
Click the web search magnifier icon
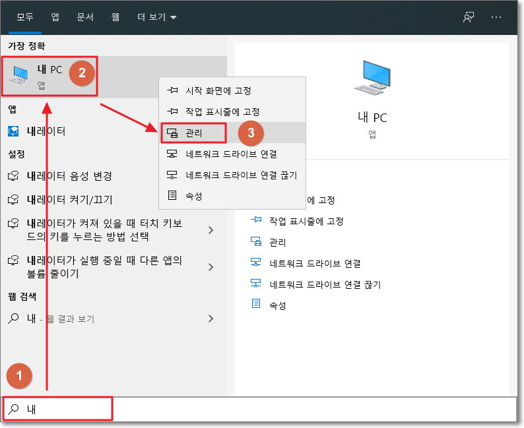pyautogui.click(x=13, y=319)
